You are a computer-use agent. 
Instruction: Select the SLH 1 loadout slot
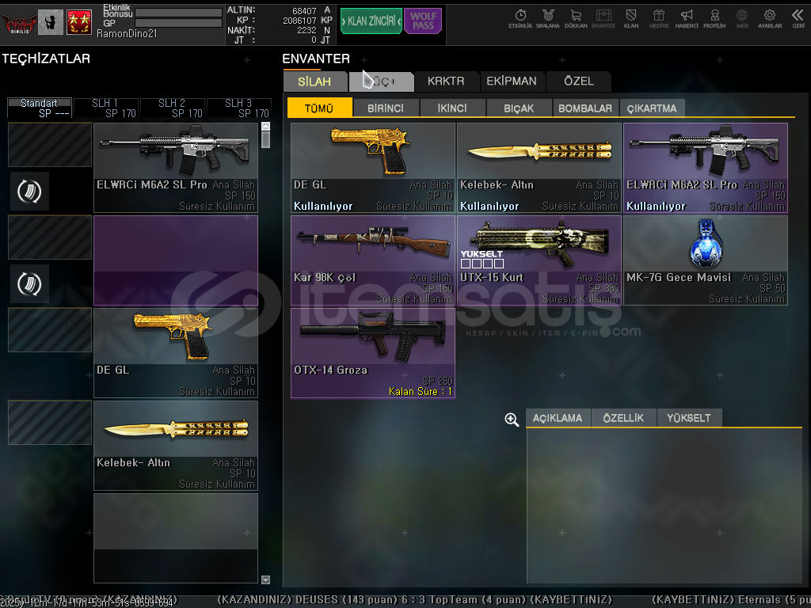105,108
